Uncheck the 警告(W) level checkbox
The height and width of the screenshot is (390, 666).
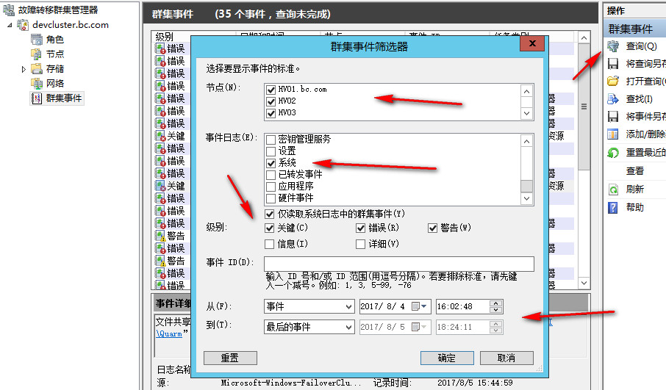[432, 228]
